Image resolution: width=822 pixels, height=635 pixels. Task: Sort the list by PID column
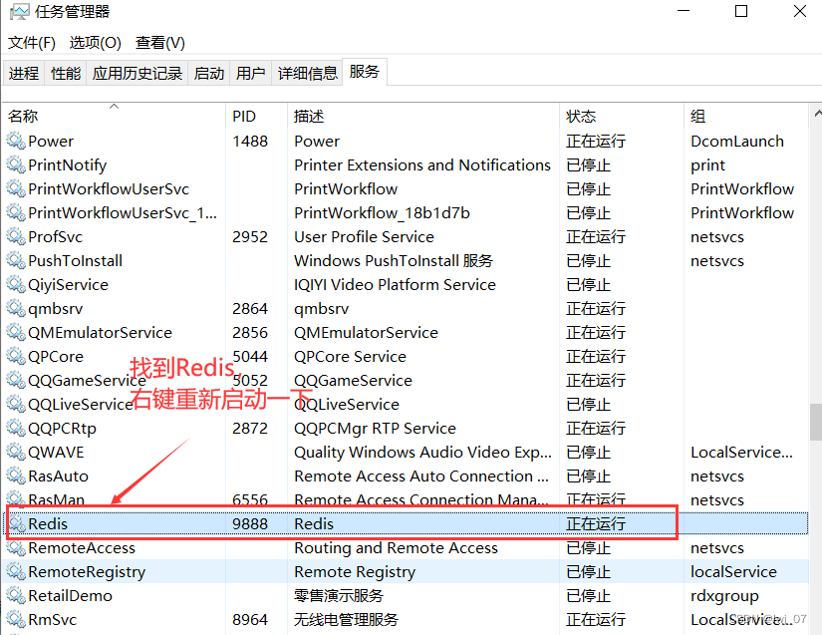point(244,117)
